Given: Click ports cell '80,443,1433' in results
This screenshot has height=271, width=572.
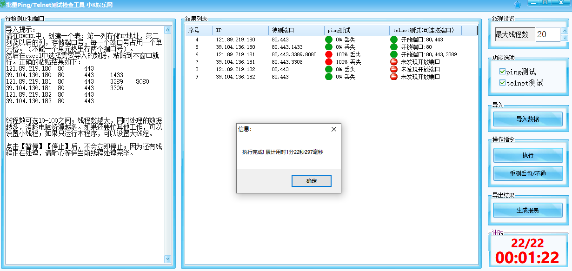Looking at the screenshot, I should click(287, 47).
